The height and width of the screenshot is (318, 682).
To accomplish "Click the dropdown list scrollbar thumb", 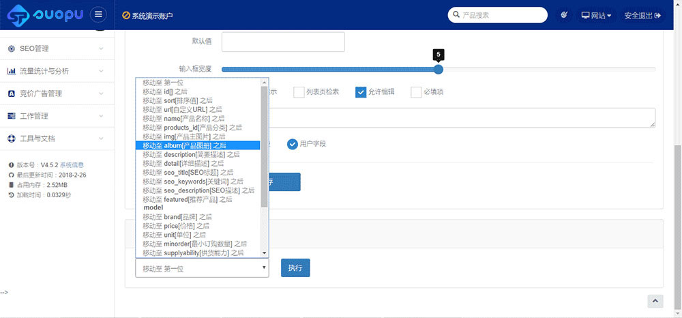I will 265,146.
